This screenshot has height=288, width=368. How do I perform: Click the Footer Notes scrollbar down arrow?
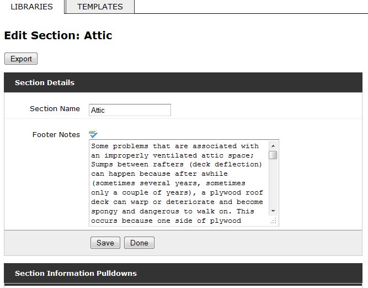[x=273, y=211]
